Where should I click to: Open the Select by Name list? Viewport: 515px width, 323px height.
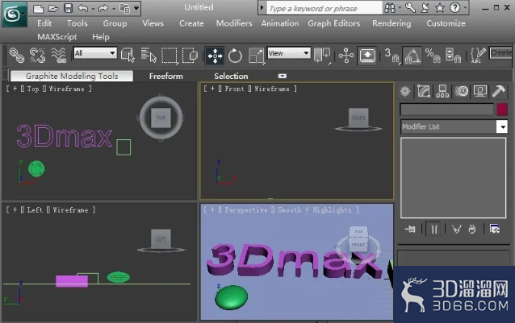click(149, 55)
